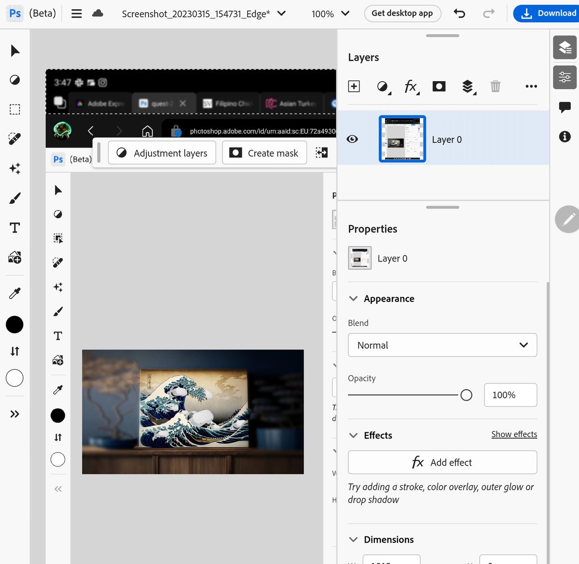Toggle the Layers panel side icon
579x564 pixels.
(x=565, y=47)
